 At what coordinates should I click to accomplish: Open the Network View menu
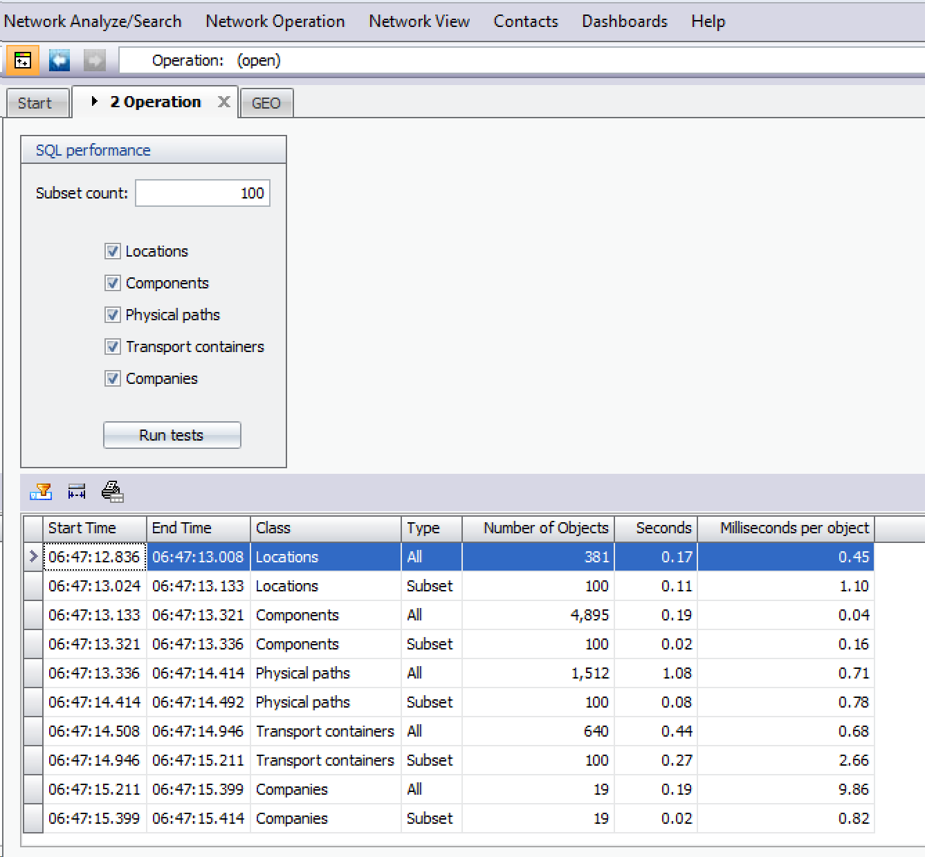click(x=419, y=21)
